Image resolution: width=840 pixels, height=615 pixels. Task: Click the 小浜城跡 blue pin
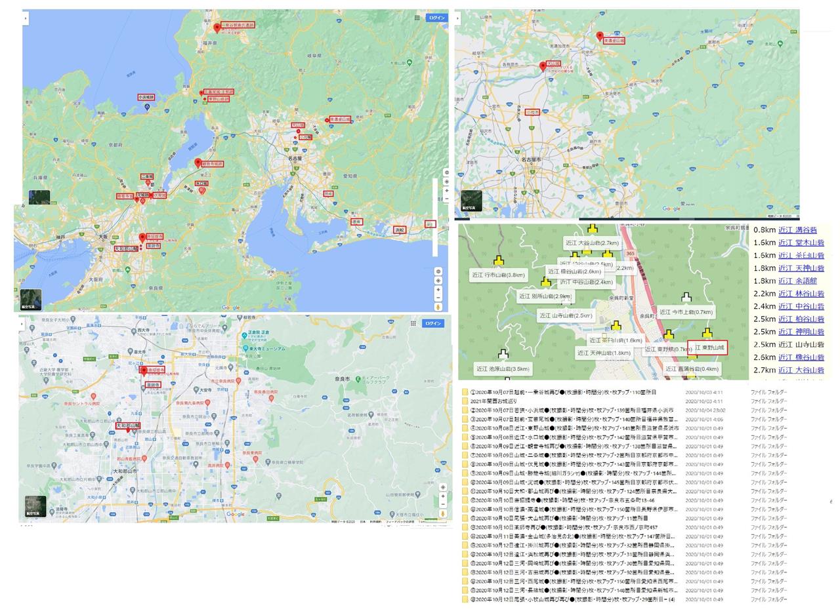click(147, 106)
